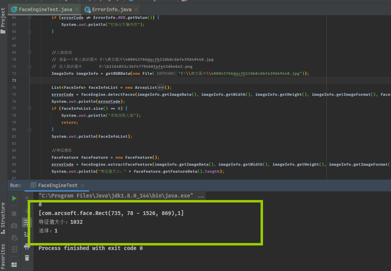The height and width of the screenshot is (271, 391).
Task: Open the Favorites tool window
Action: coord(3,257)
